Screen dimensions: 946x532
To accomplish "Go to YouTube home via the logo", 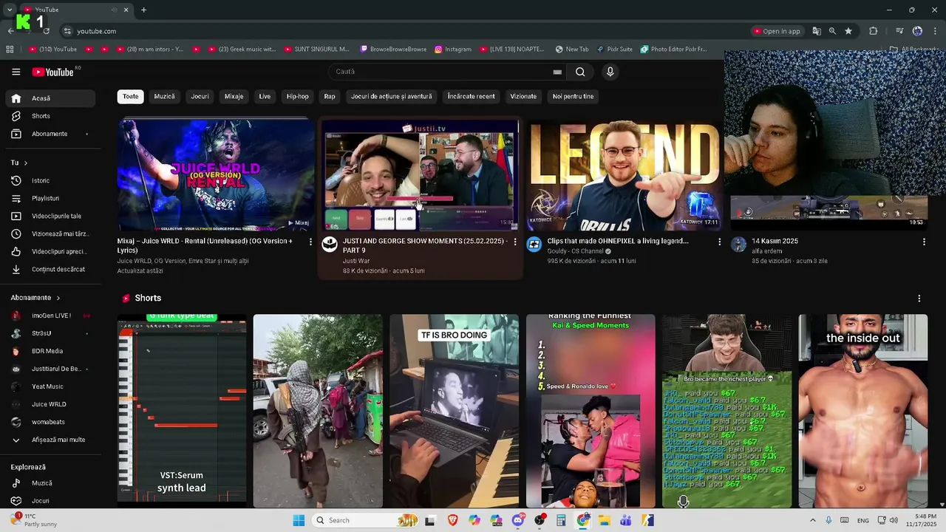I will [52, 72].
